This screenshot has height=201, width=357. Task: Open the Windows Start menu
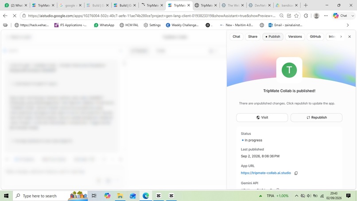pos(6,196)
